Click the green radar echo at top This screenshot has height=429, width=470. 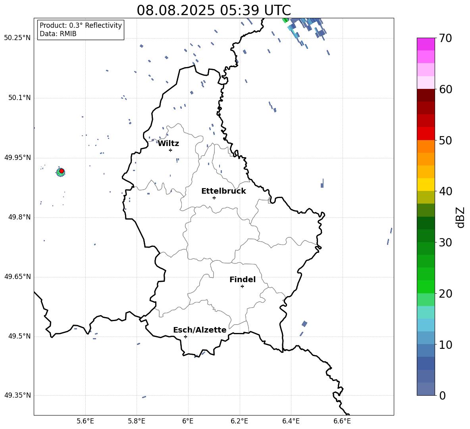click(285, 20)
